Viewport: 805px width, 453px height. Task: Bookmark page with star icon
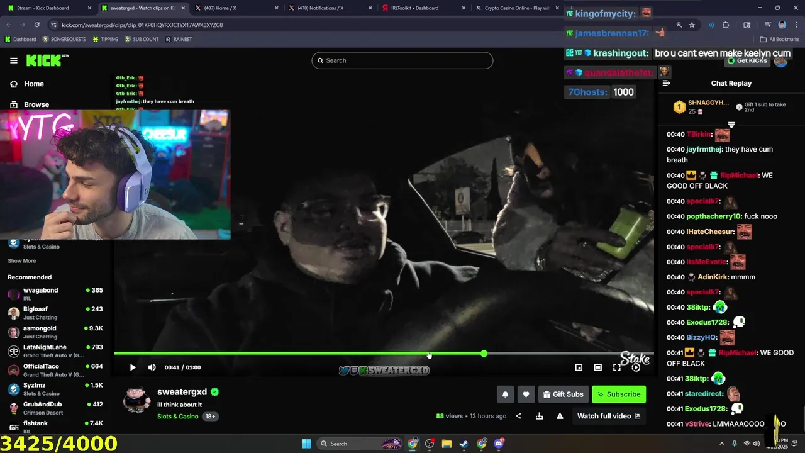point(692,25)
